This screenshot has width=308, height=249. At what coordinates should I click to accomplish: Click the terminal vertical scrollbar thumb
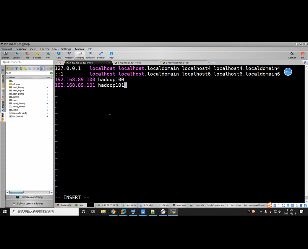coord(306,198)
